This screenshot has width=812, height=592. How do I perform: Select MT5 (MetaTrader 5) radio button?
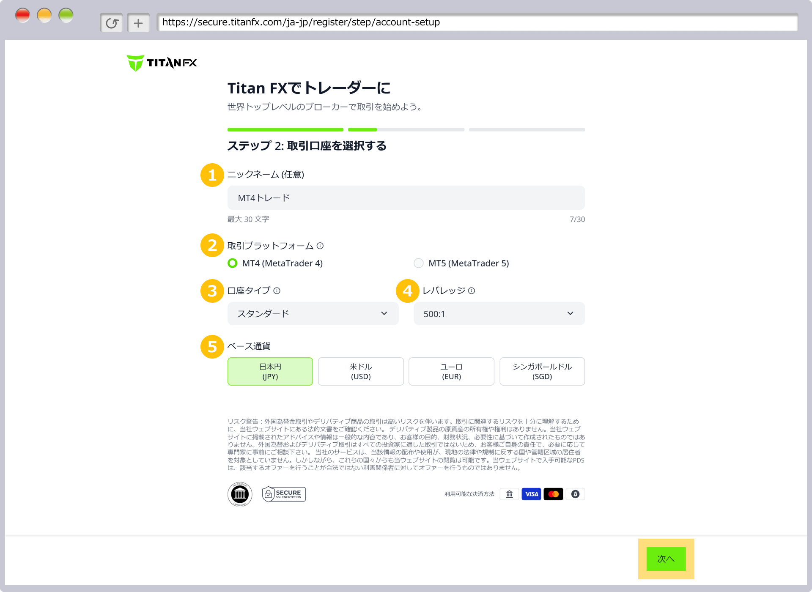point(419,263)
